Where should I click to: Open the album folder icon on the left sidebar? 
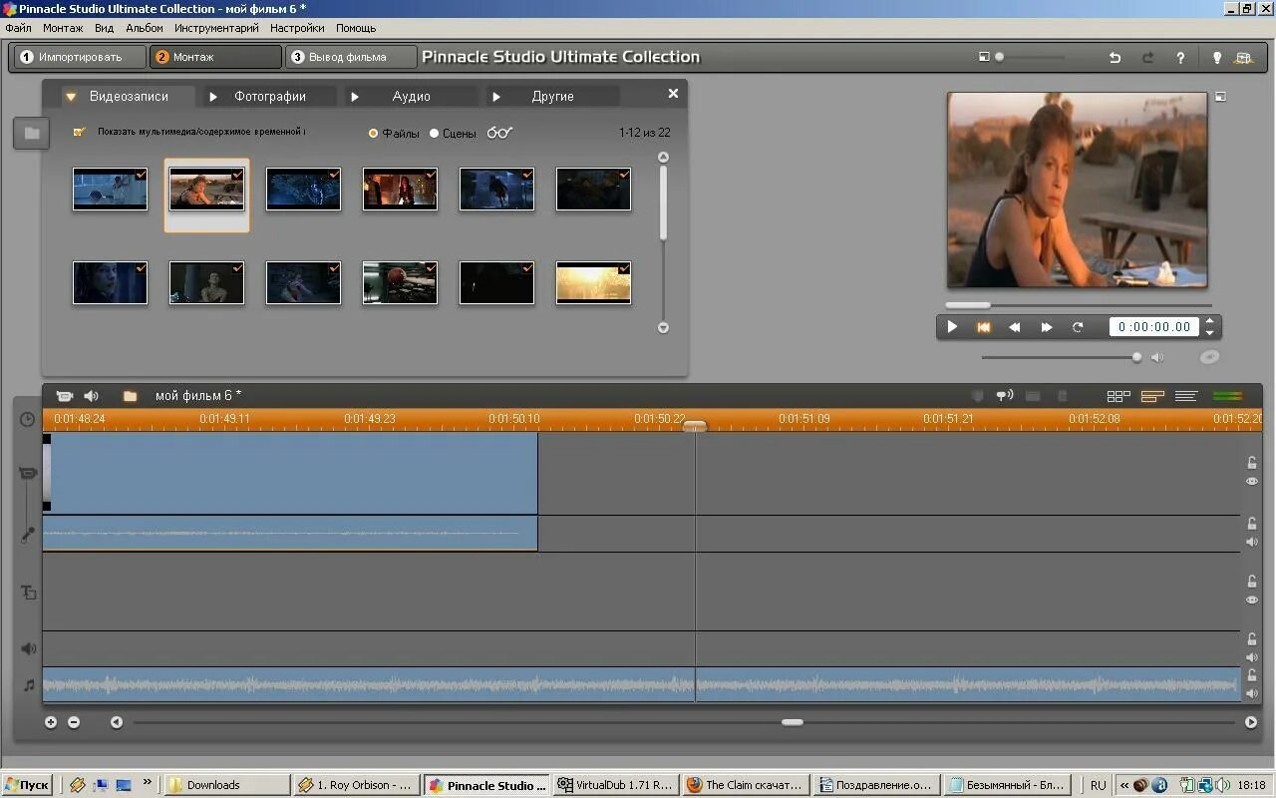pos(32,133)
